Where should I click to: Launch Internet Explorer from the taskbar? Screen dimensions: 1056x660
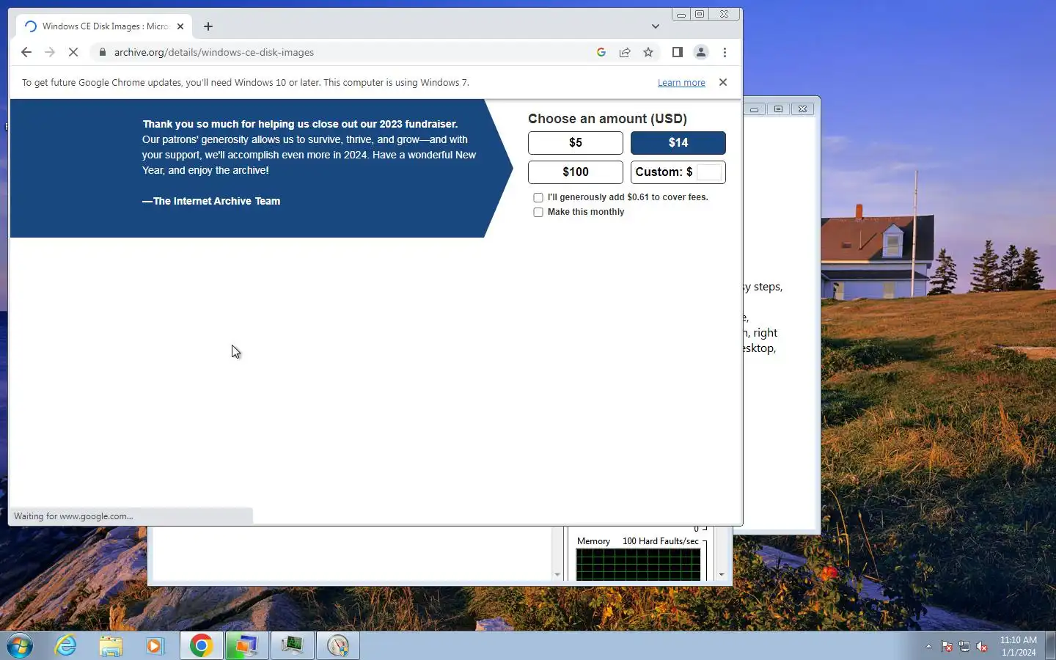pyautogui.click(x=66, y=646)
